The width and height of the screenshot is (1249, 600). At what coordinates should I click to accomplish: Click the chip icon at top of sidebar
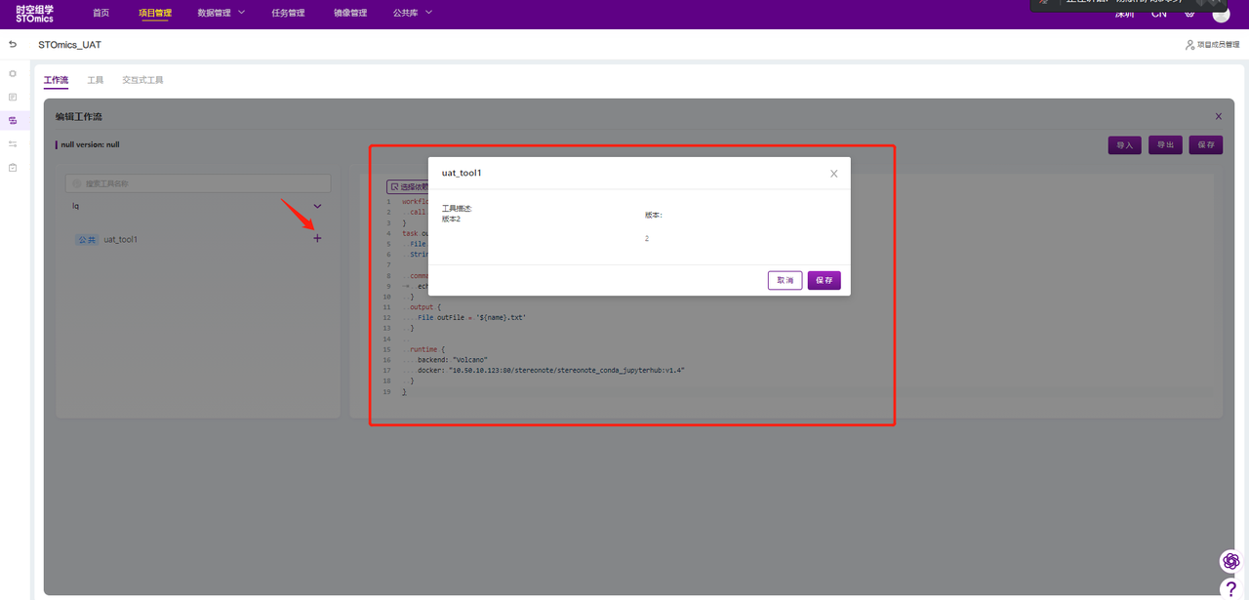point(13,73)
